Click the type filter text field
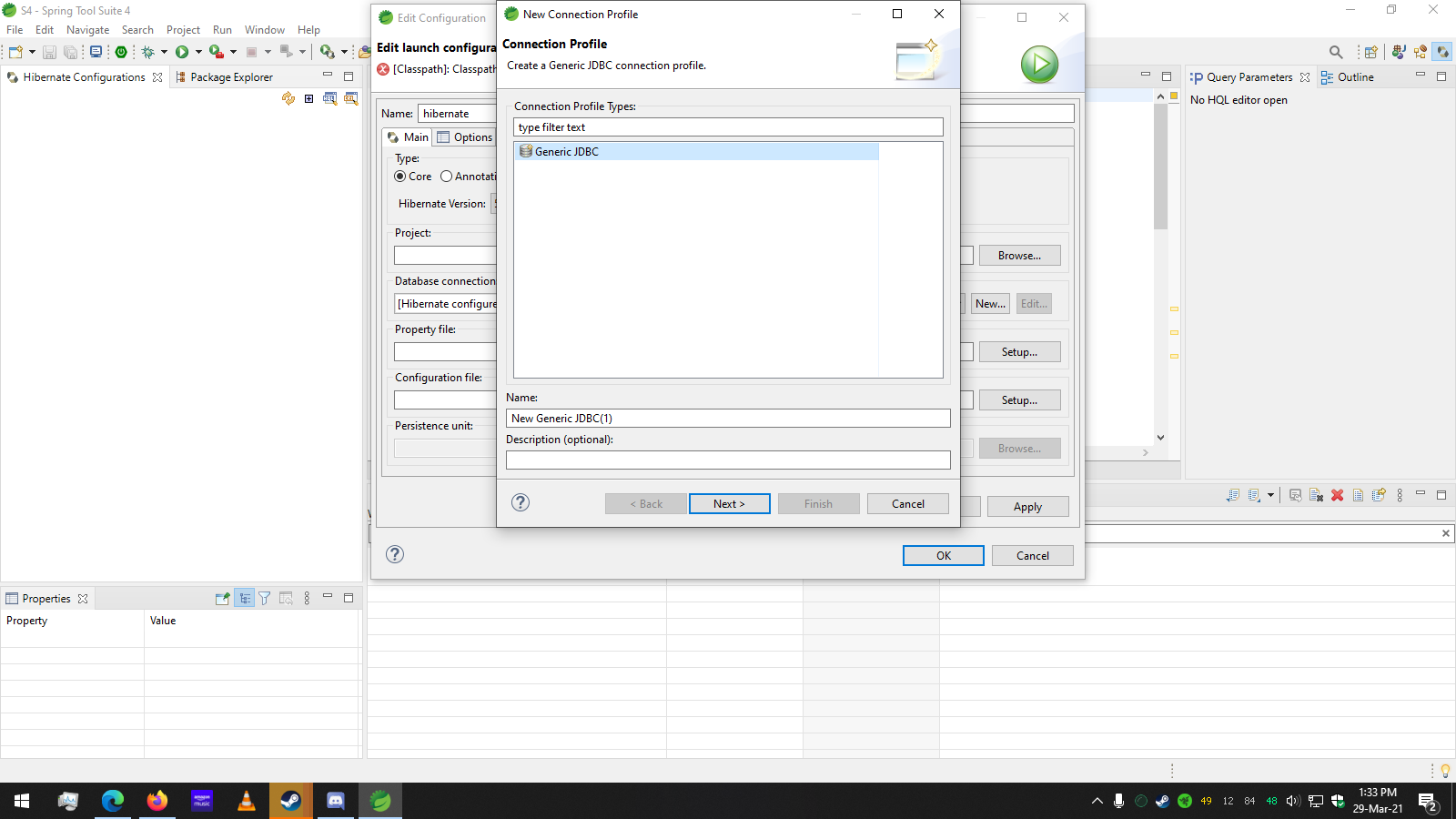1456x819 pixels. tap(728, 127)
